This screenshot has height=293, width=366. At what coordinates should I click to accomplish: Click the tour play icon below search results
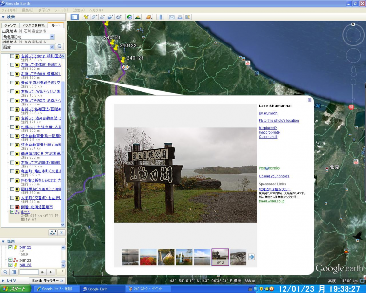coord(53,233)
